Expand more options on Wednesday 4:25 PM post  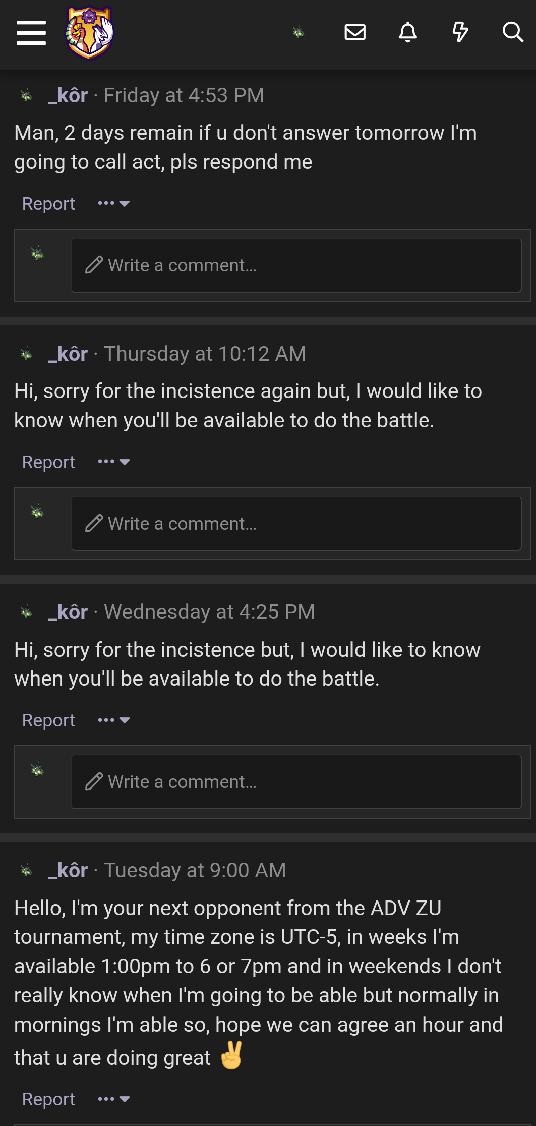pyautogui.click(x=114, y=720)
